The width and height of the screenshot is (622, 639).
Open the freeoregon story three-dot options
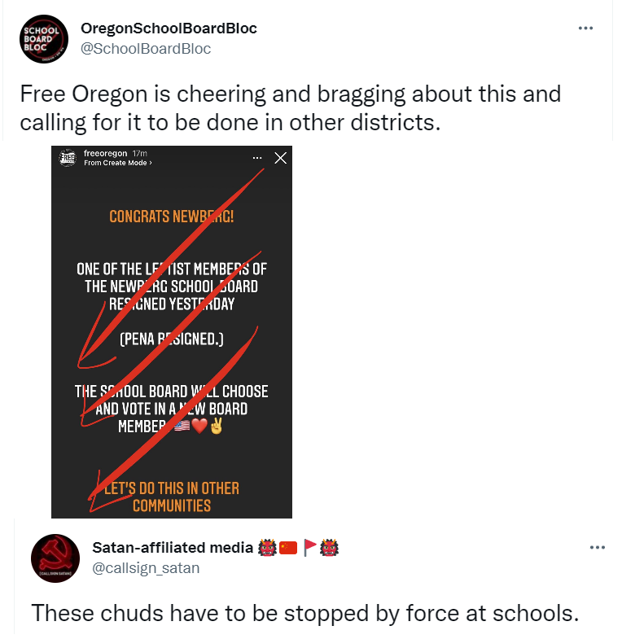257,158
